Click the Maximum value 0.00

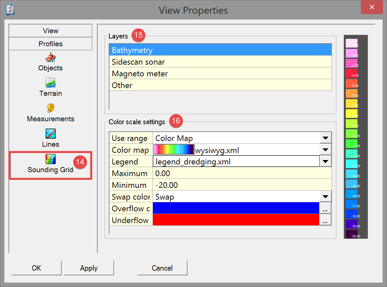242,173
